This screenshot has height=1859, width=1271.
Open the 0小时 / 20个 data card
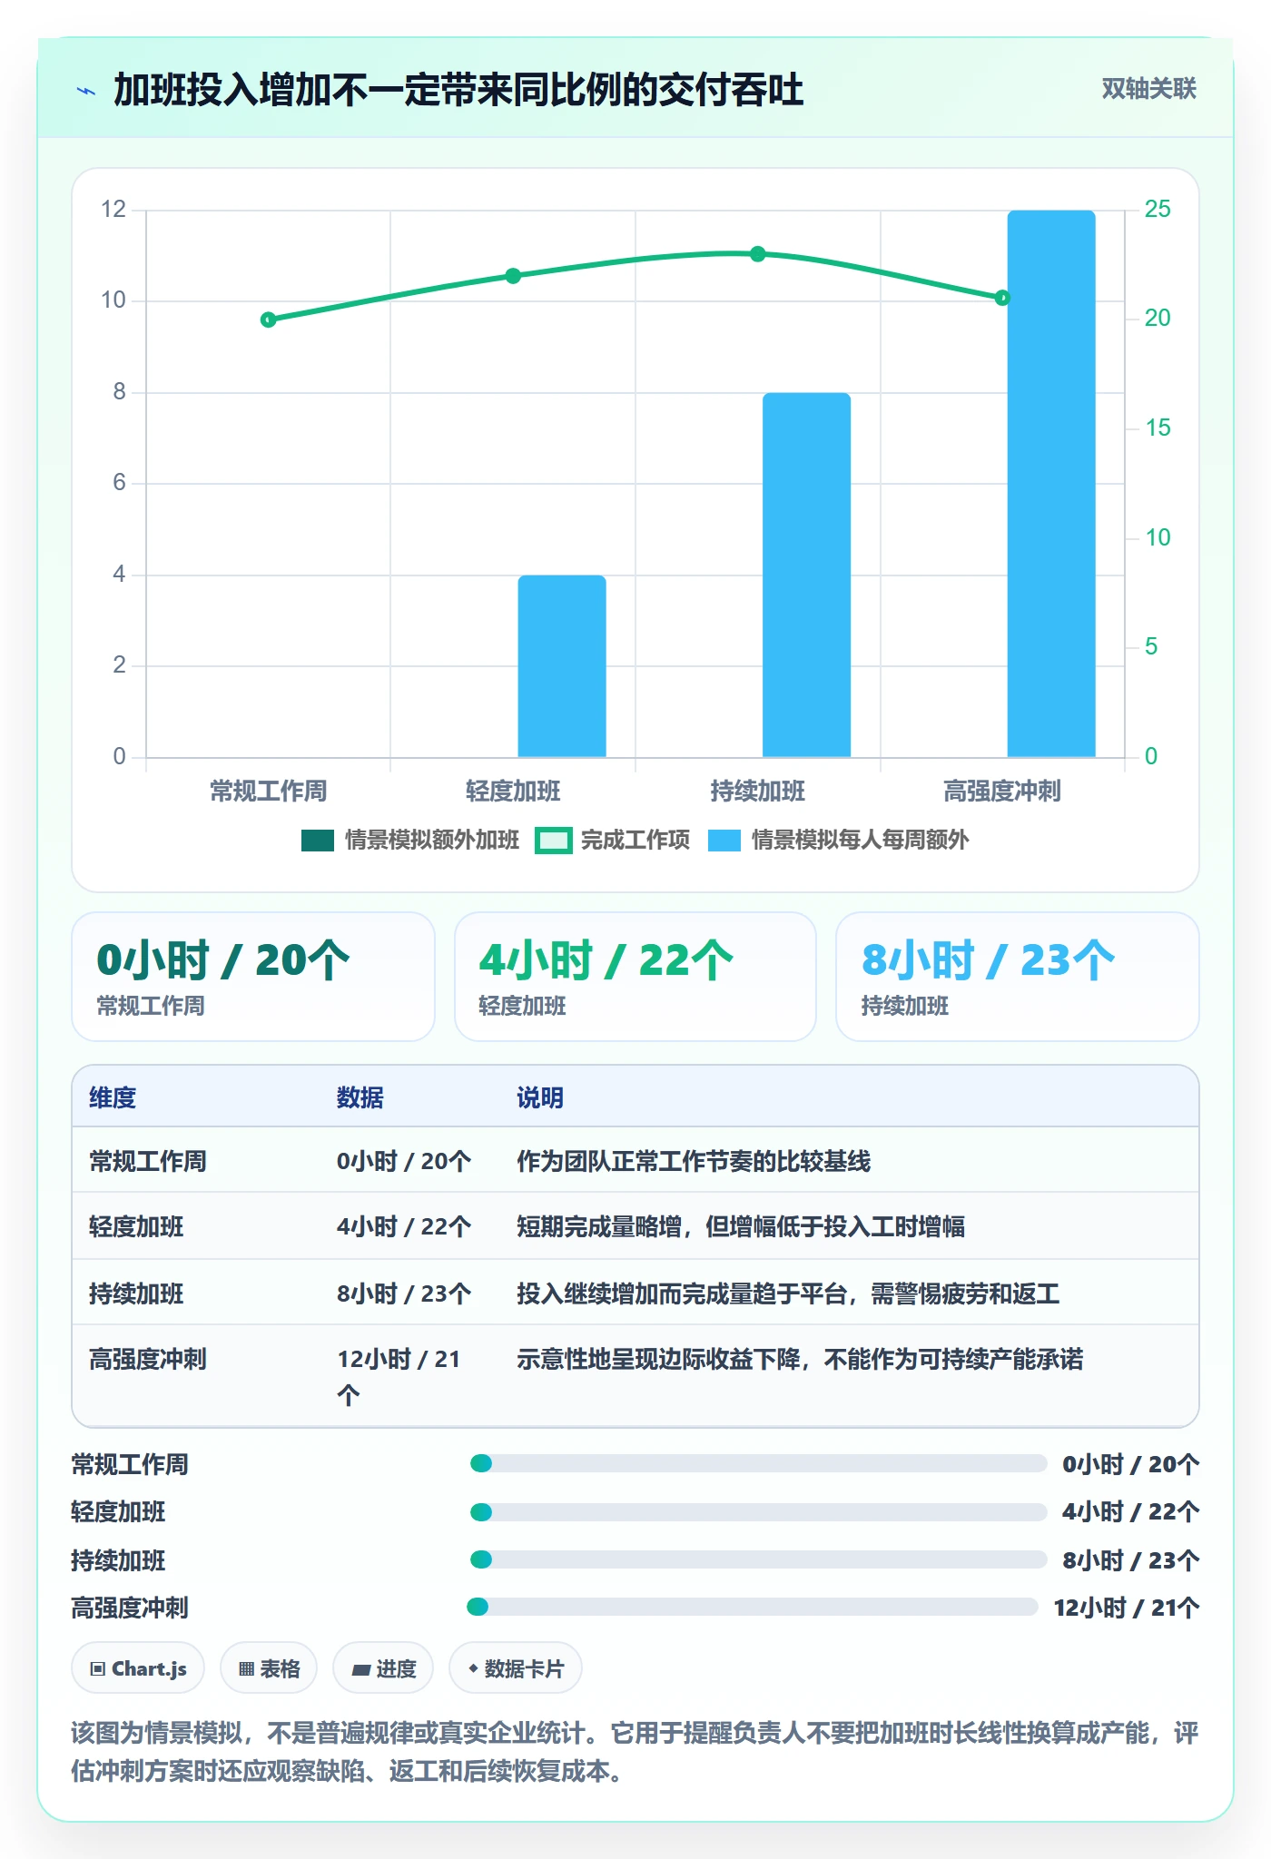(253, 977)
